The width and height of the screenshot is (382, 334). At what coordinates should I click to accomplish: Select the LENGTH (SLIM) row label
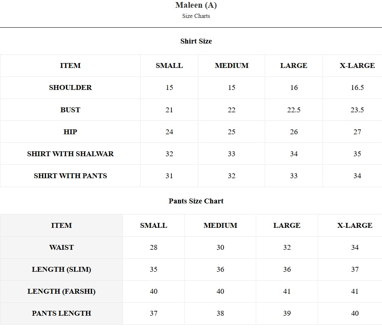(61, 269)
